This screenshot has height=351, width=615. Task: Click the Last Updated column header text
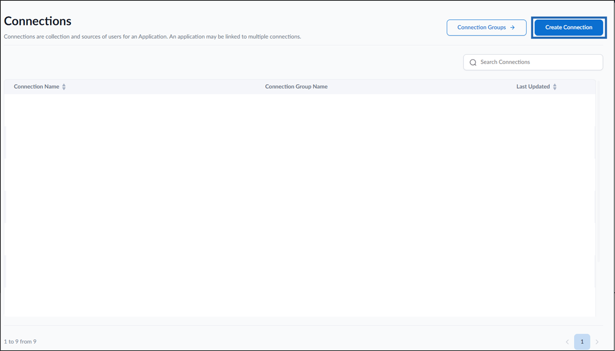point(533,87)
